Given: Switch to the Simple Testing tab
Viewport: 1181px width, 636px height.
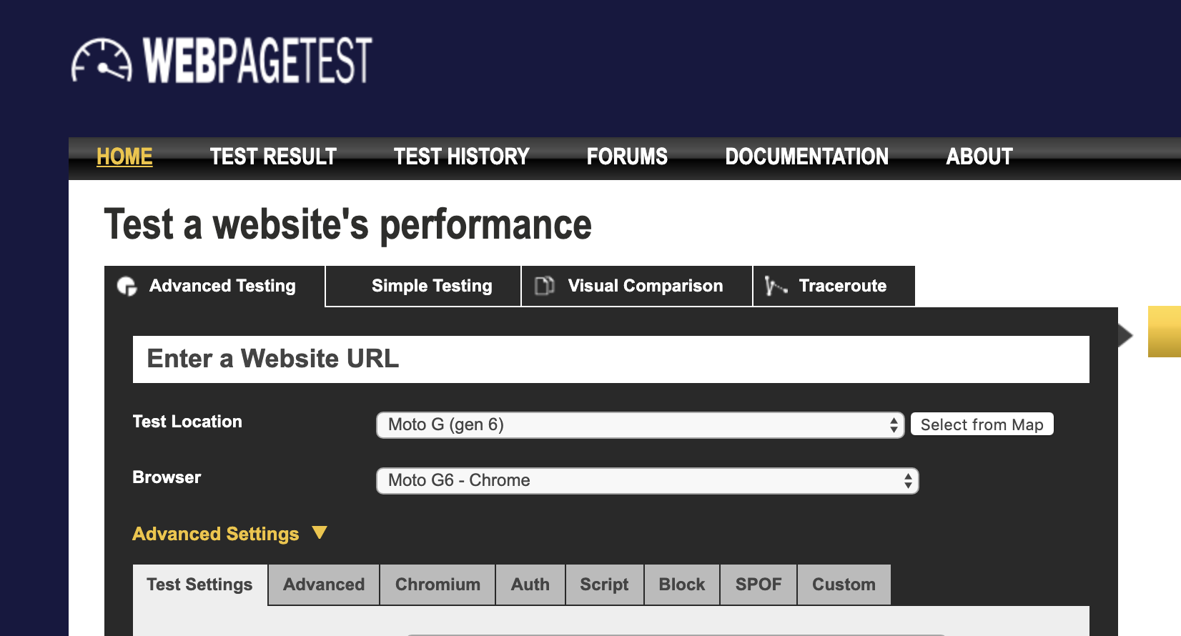Looking at the screenshot, I should tap(423, 286).
